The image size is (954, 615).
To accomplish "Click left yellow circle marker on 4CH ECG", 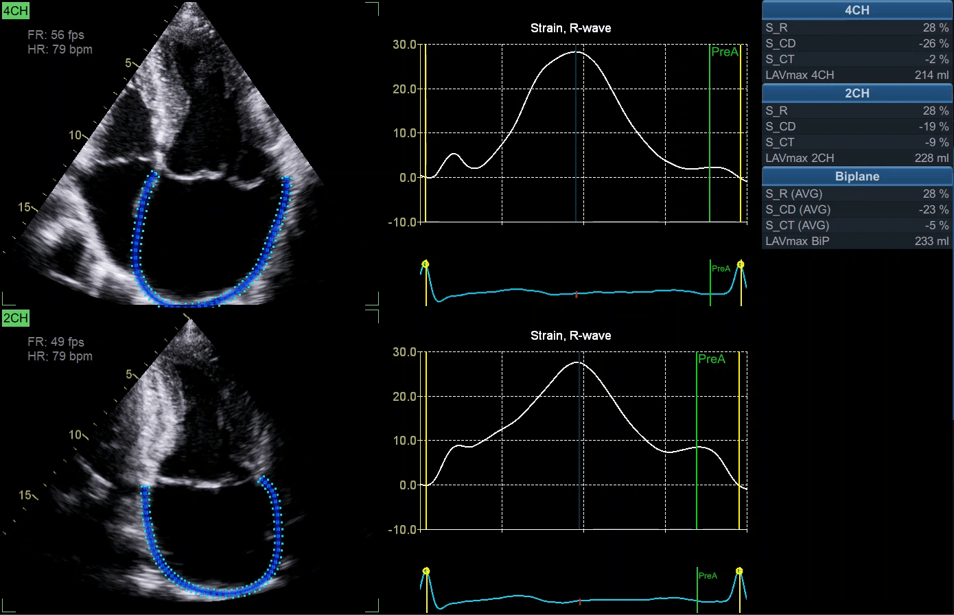I will point(426,264).
